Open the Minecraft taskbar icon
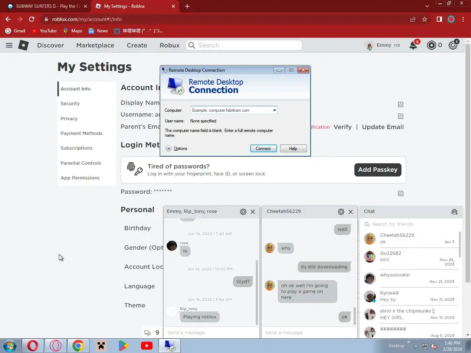Screen dimensions: 471x353 point(101,346)
